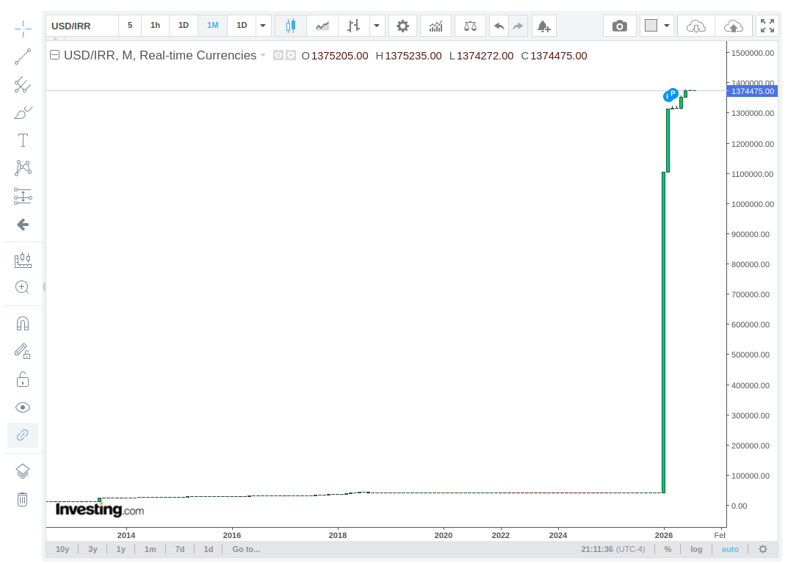Collapse the USD/IRR legend box
The width and height of the screenshot is (788, 563).
click(x=55, y=55)
